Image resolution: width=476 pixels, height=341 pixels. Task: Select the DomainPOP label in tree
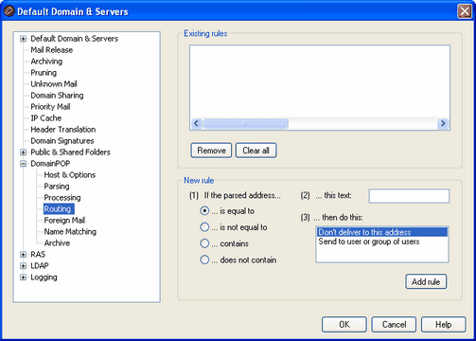50,164
